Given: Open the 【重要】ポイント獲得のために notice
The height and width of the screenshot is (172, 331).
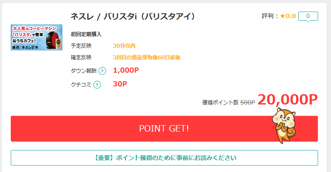Looking at the screenshot, I should 164,158.
